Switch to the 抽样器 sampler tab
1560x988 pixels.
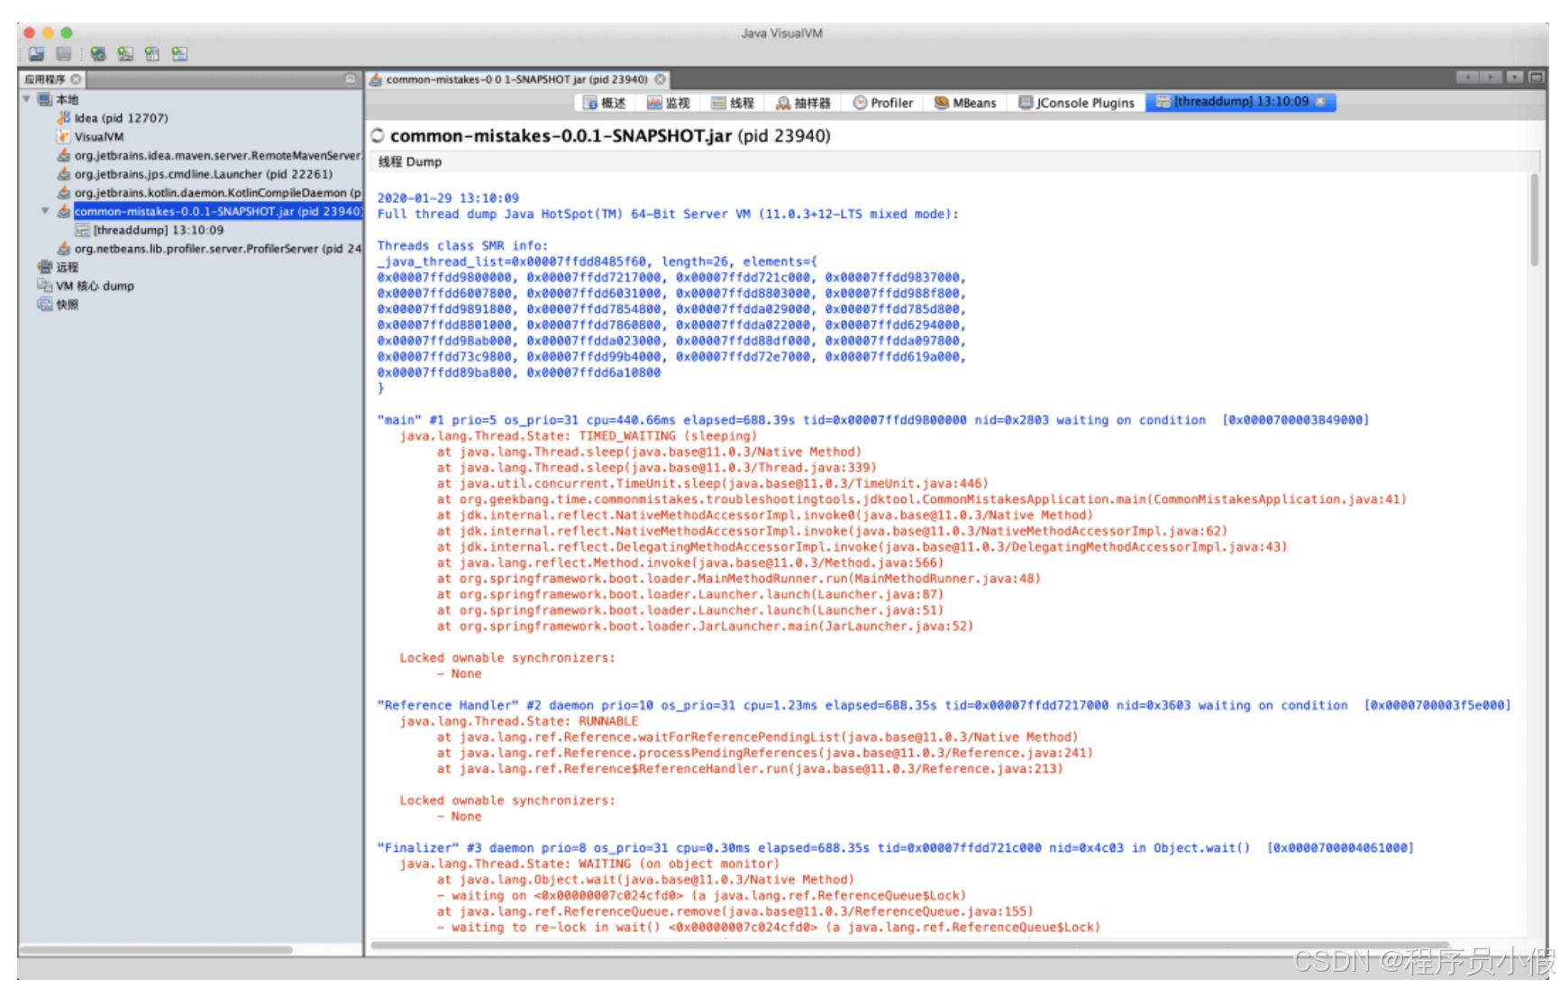(x=803, y=103)
